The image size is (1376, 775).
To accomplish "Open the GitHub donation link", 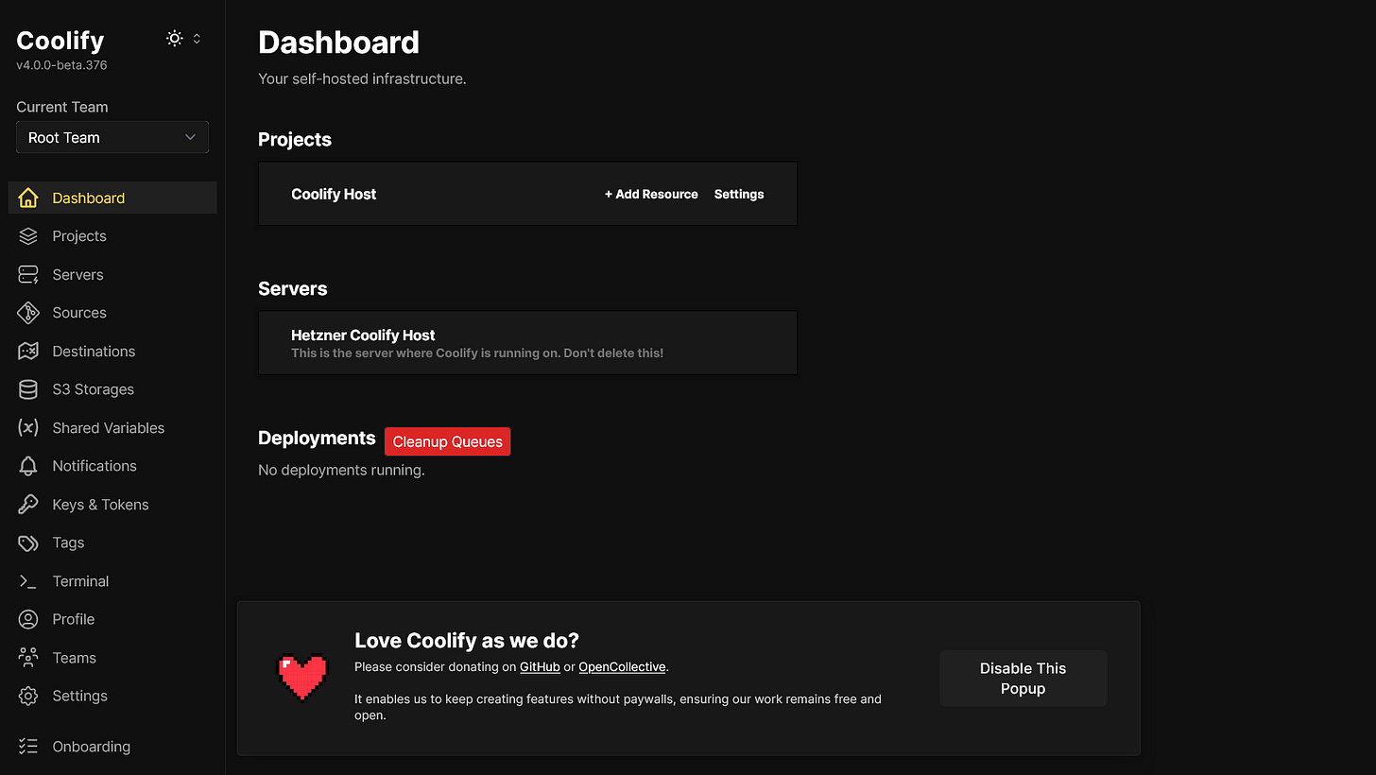I will [540, 666].
